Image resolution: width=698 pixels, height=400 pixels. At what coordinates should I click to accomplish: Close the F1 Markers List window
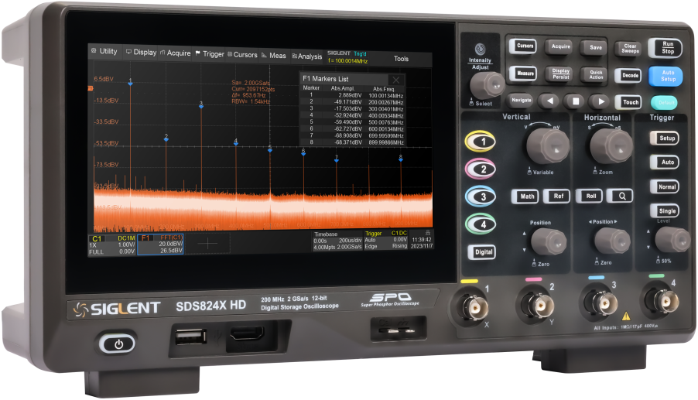[395, 80]
